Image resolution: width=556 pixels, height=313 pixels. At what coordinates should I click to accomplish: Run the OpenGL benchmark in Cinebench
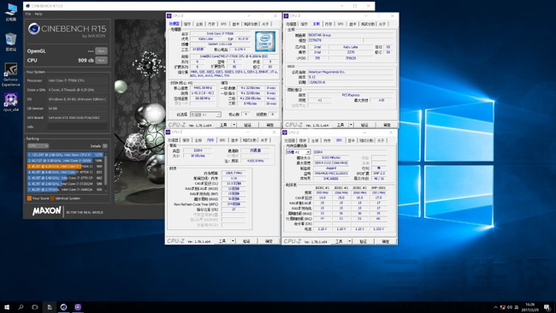[x=101, y=51]
